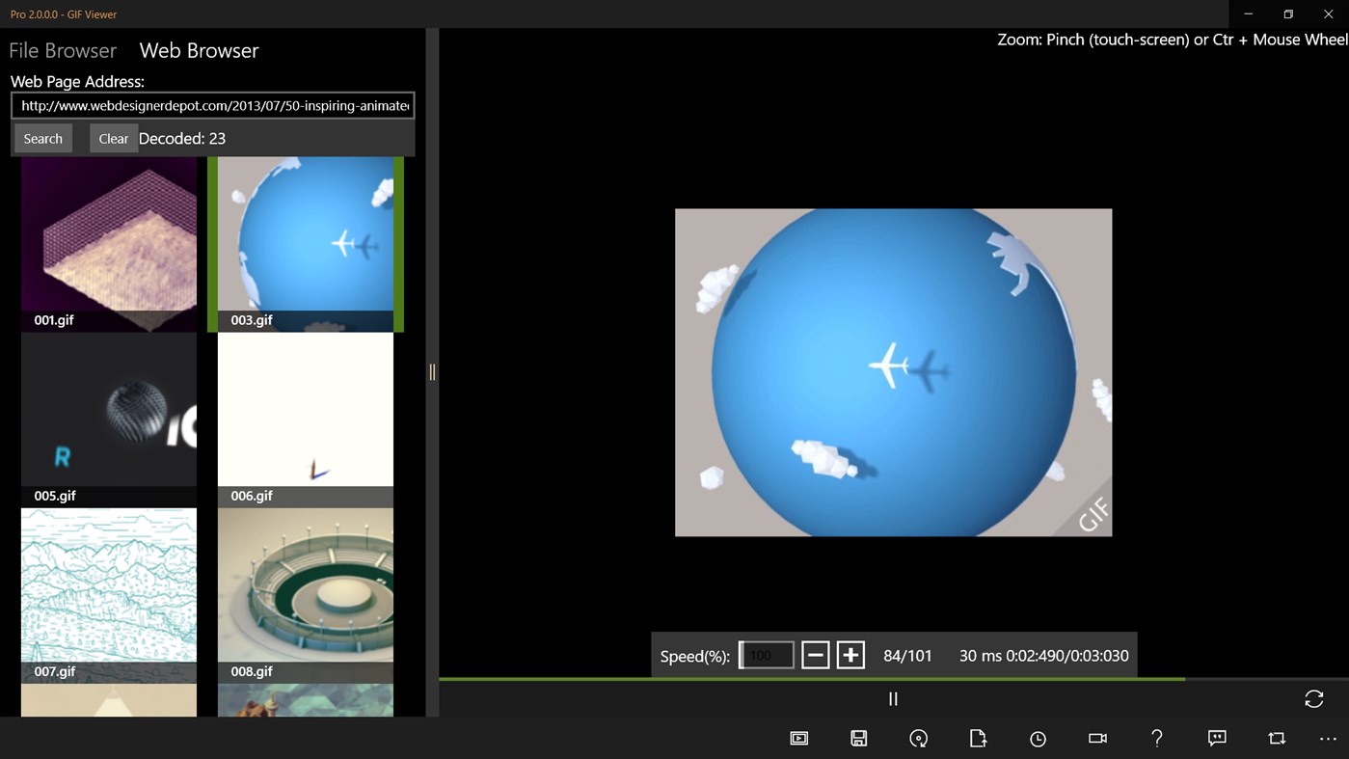Image resolution: width=1349 pixels, height=759 pixels.
Task: Open the 005.gif thumbnail
Action: (x=108, y=409)
